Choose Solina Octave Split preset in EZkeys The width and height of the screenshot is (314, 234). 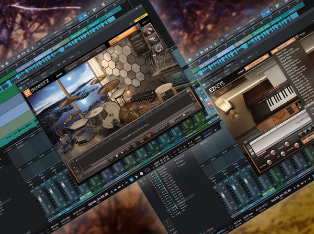pyautogui.click(x=298, y=73)
